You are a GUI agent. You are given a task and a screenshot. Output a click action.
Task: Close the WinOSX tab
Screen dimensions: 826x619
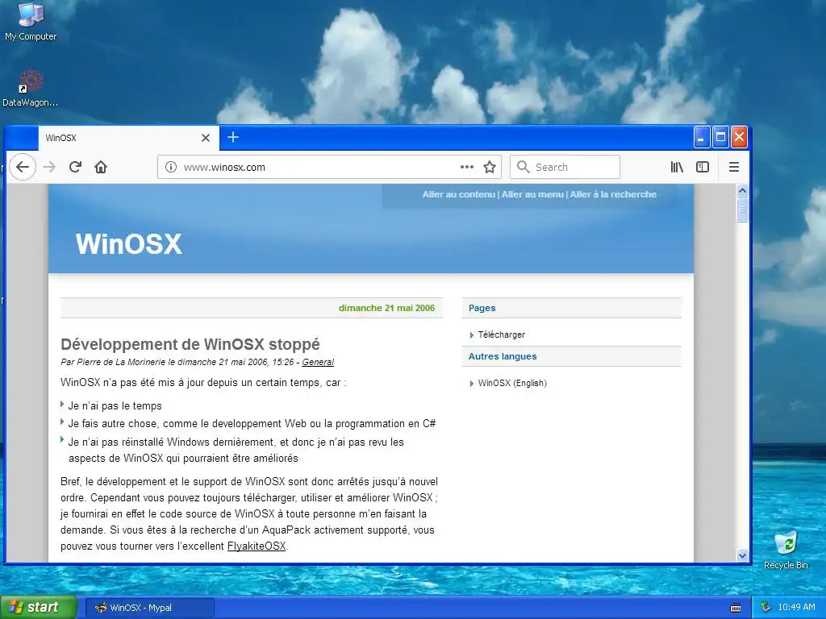[206, 138]
